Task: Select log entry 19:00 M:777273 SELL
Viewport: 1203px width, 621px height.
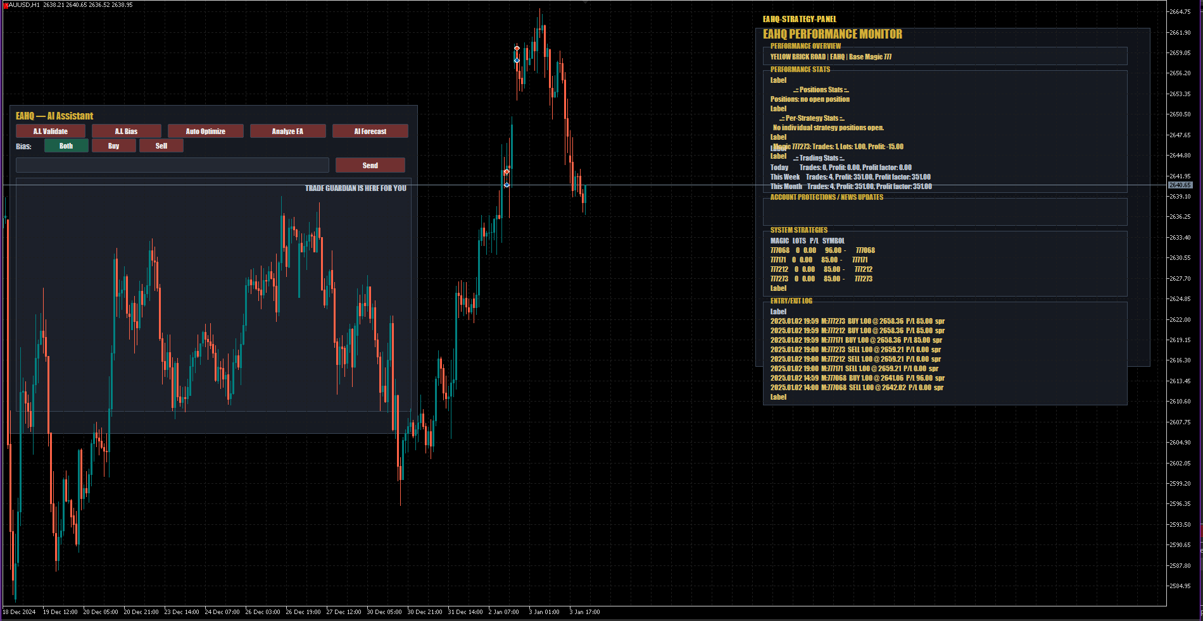Action: (855, 350)
